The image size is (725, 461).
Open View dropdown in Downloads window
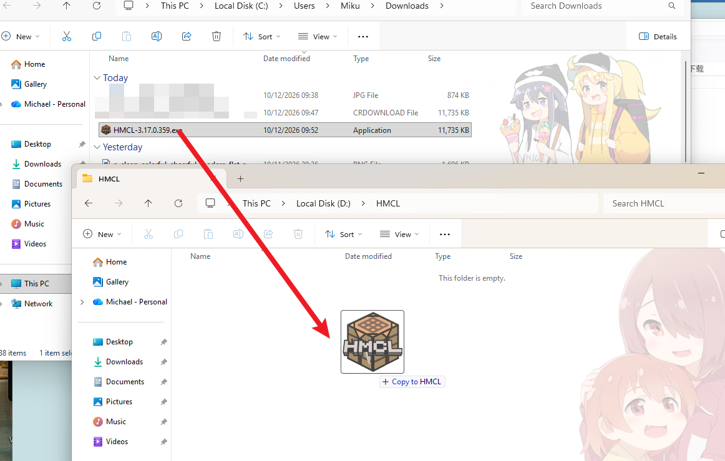(318, 37)
